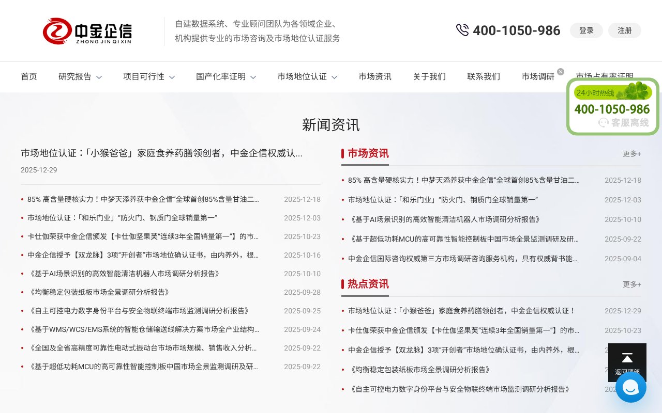Click 更多+ beside 市场资讯
The image size is (662, 413).
pyautogui.click(x=631, y=153)
